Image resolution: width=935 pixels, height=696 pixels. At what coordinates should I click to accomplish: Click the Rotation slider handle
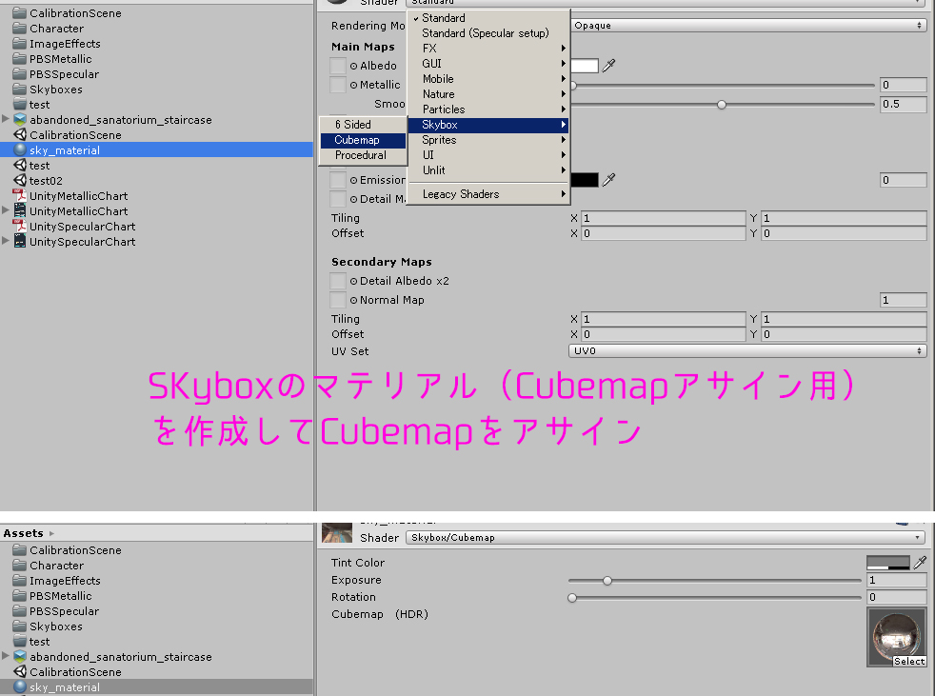click(572, 598)
